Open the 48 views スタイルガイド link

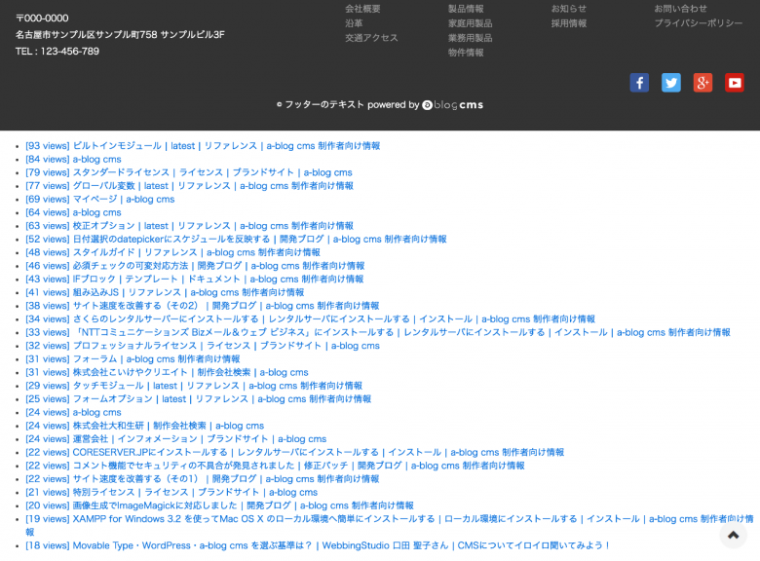(x=172, y=252)
